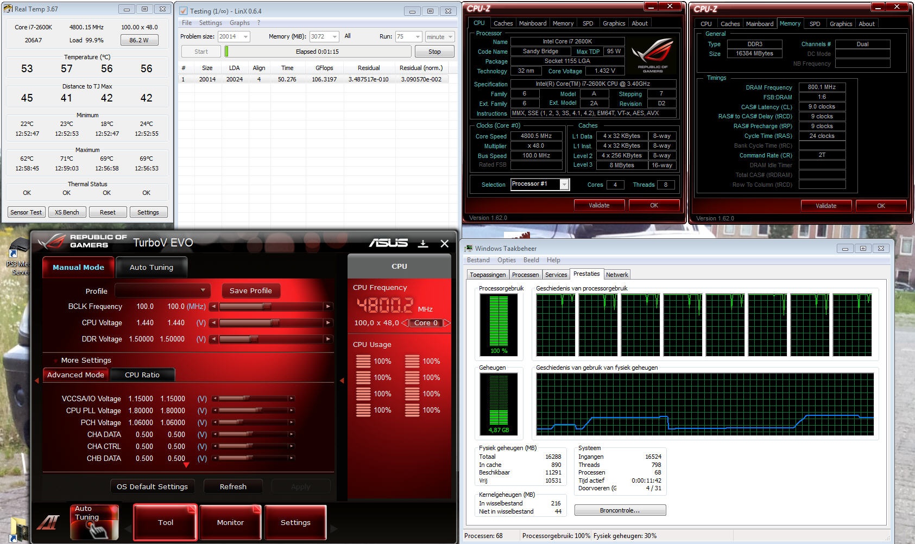Viewport: 915px width, 544px height.
Task: Click the DDR Voltage slider handle
Action: [253, 339]
